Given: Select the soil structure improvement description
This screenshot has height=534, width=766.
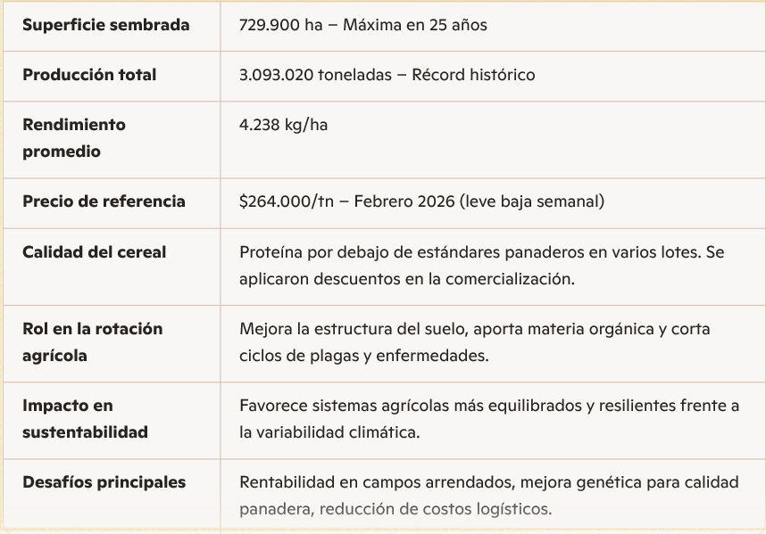Looking at the screenshot, I should pos(474,341).
